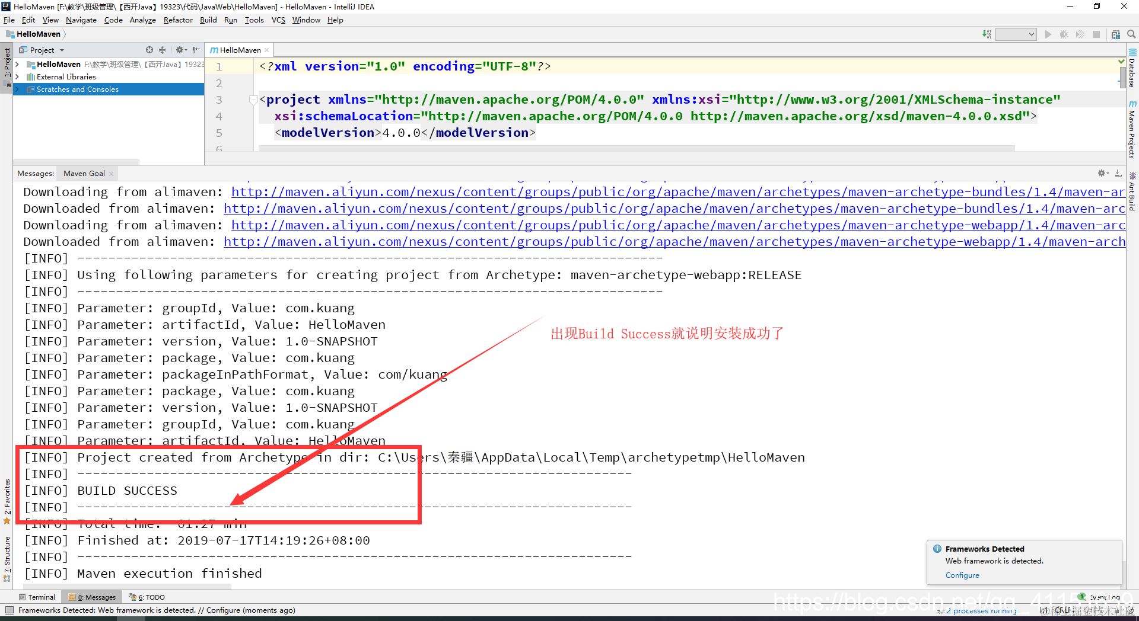Click the editor vertical scrollbar thumb

pos(1122,77)
